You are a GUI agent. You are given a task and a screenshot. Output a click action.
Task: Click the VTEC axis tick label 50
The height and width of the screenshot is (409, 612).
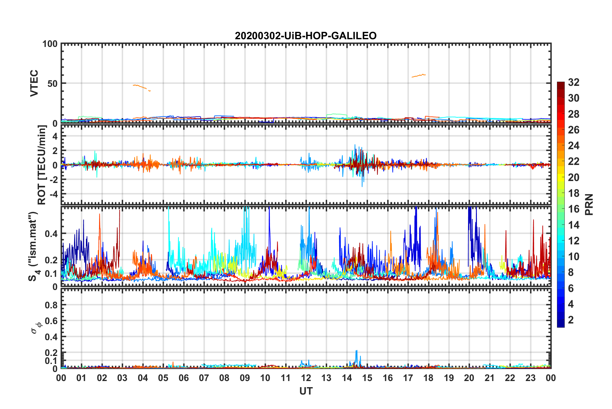click(53, 84)
